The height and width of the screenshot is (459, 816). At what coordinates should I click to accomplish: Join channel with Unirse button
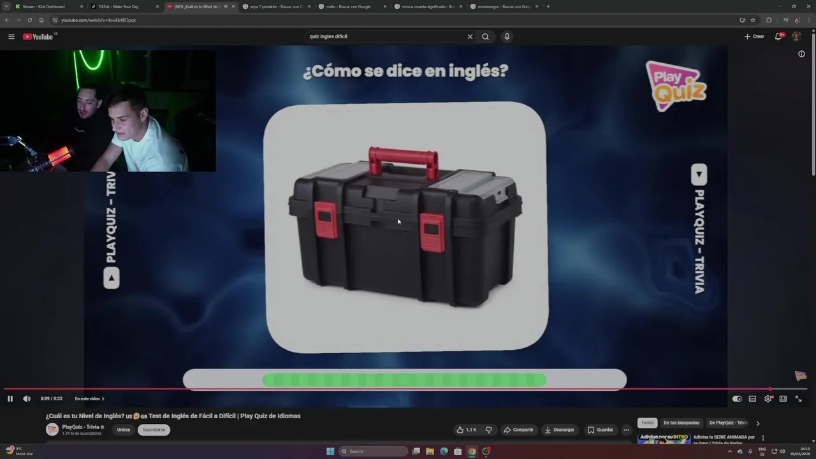[123, 430]
